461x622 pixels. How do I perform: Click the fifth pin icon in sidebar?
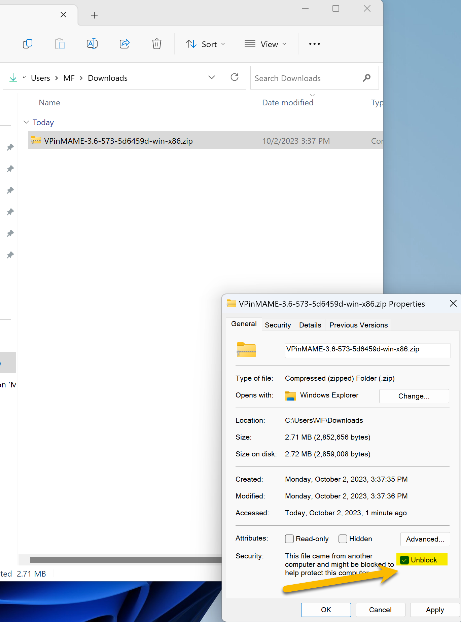click(x=10, y=233)
